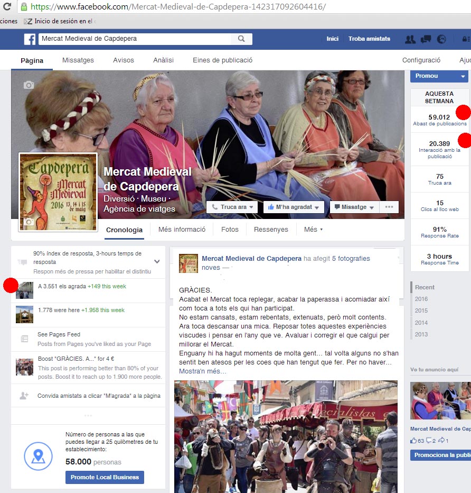Open friend requests icon in top bar
Screen dimensions: 471x493
(410, 39)
